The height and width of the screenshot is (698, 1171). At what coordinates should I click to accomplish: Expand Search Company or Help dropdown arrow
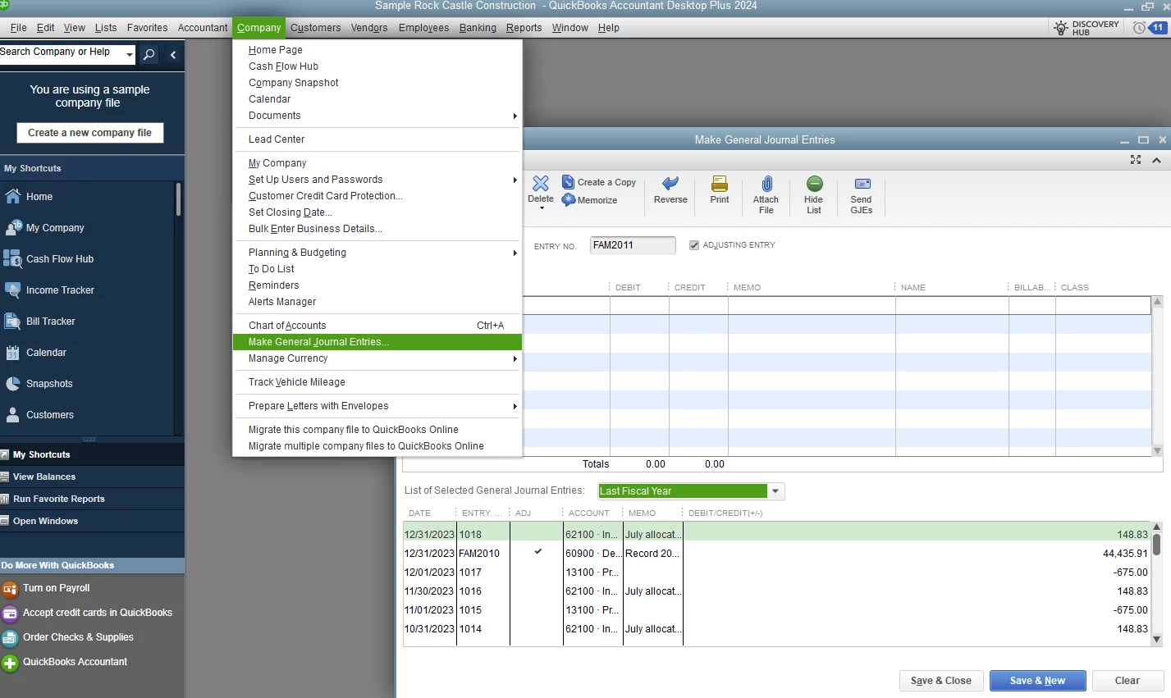coord(130,55)
